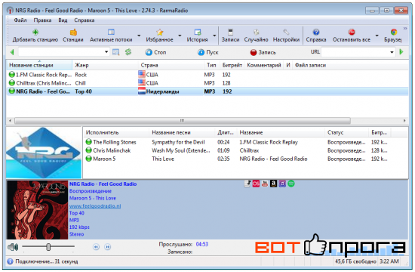
Task: Open the station search combo box dropdown
Action: click(106, 52)
